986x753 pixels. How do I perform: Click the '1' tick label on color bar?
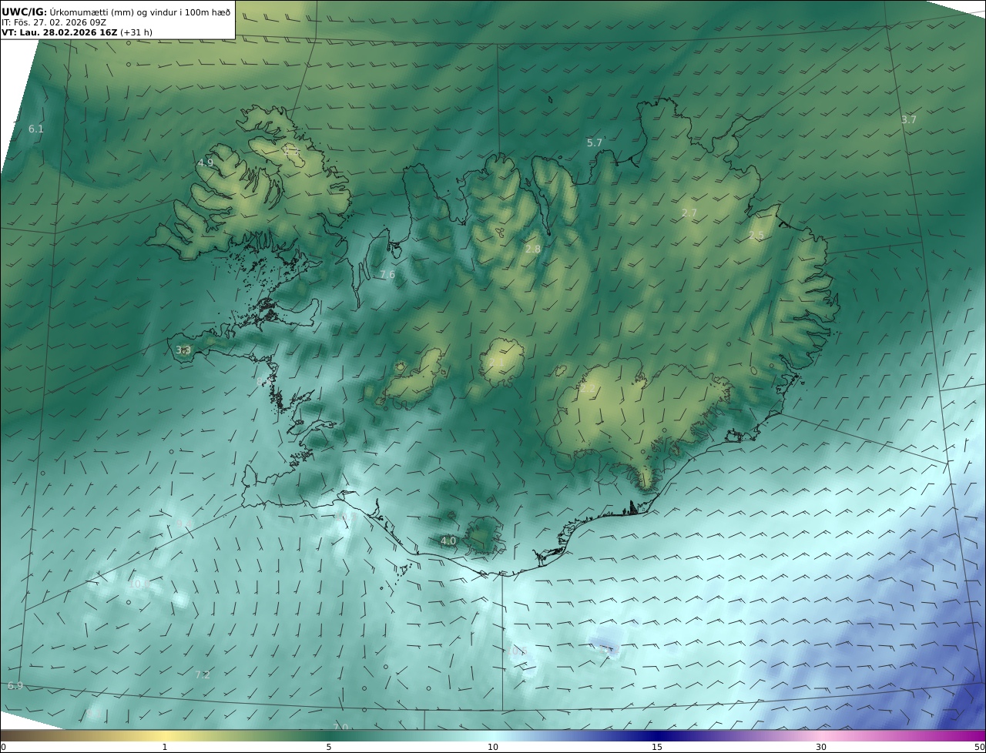(x=165, y=748)
